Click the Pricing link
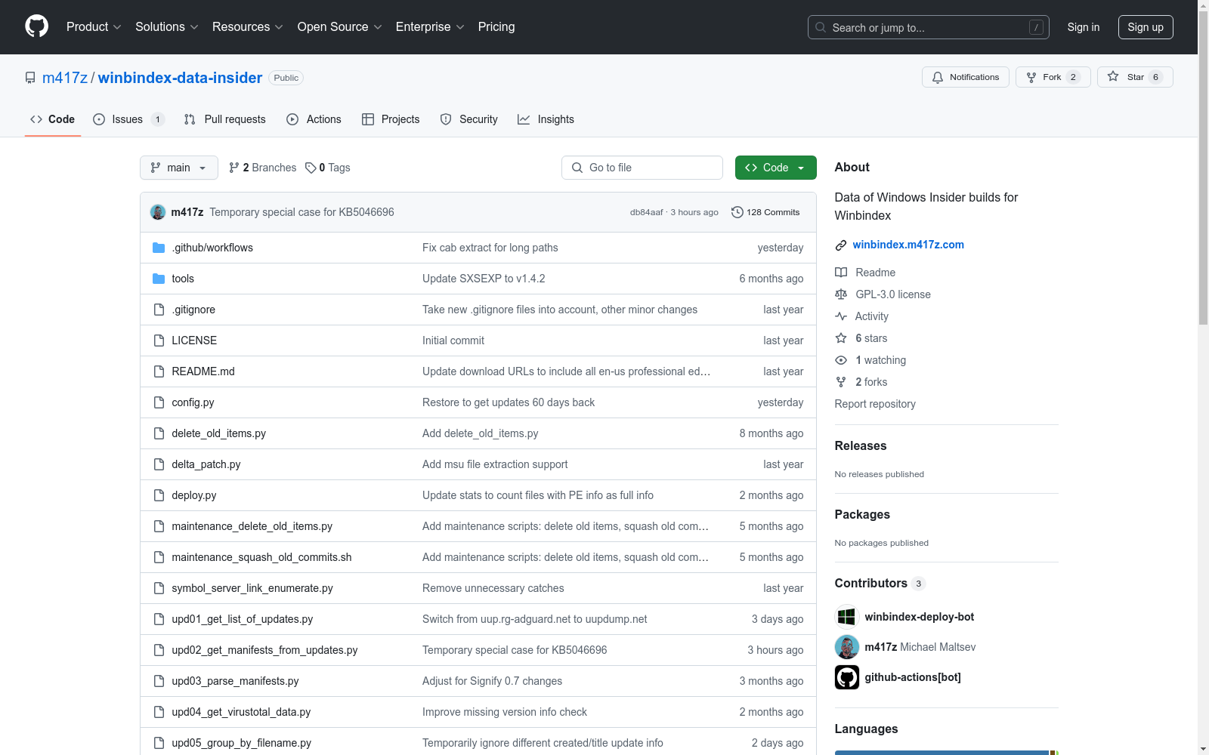Screen dimensions: 1209x755 pyautogui.click(x=496, y=26)
